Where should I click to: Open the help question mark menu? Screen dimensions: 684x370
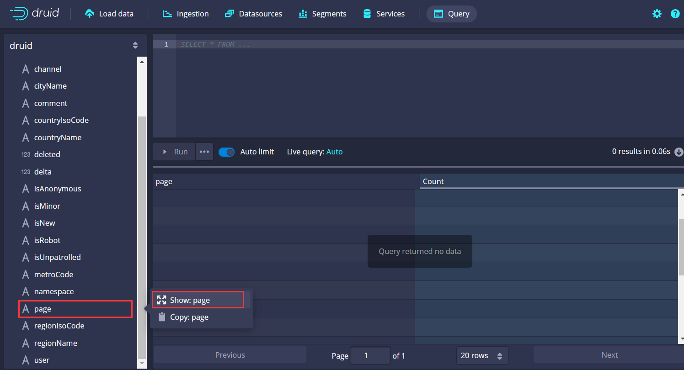click(x=675, y=14)
